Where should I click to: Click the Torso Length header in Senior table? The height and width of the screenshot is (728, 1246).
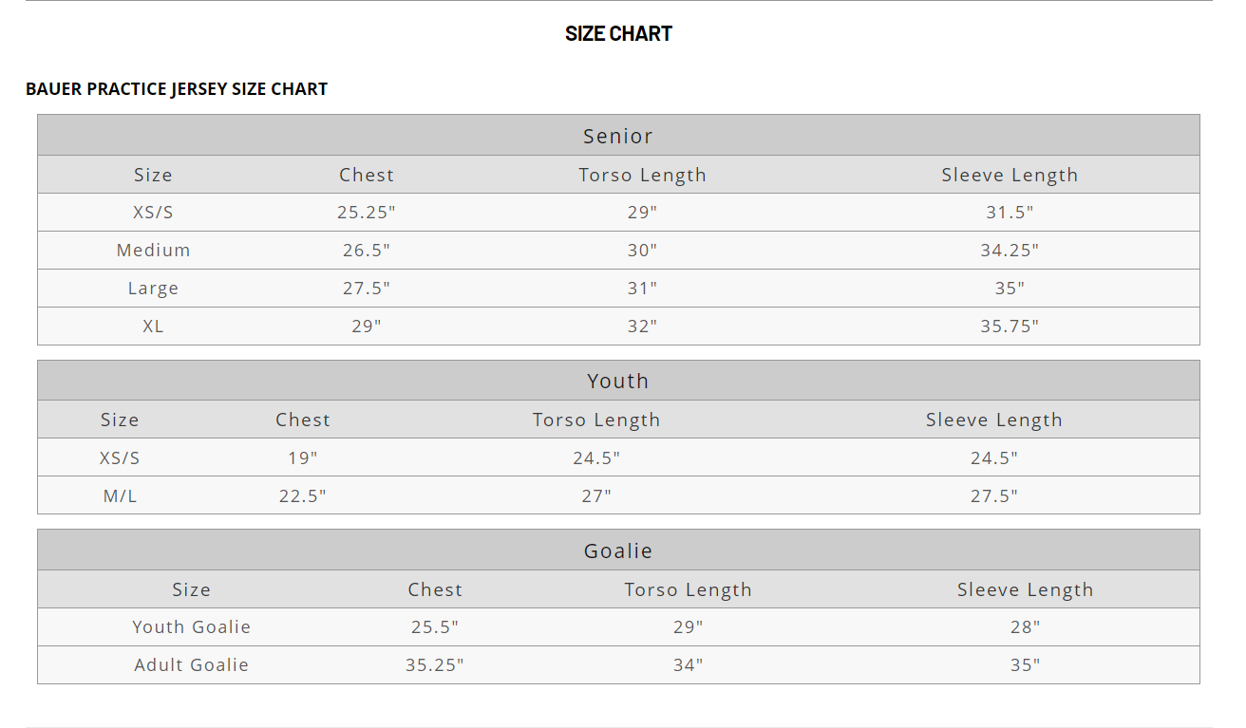(642, 176)
